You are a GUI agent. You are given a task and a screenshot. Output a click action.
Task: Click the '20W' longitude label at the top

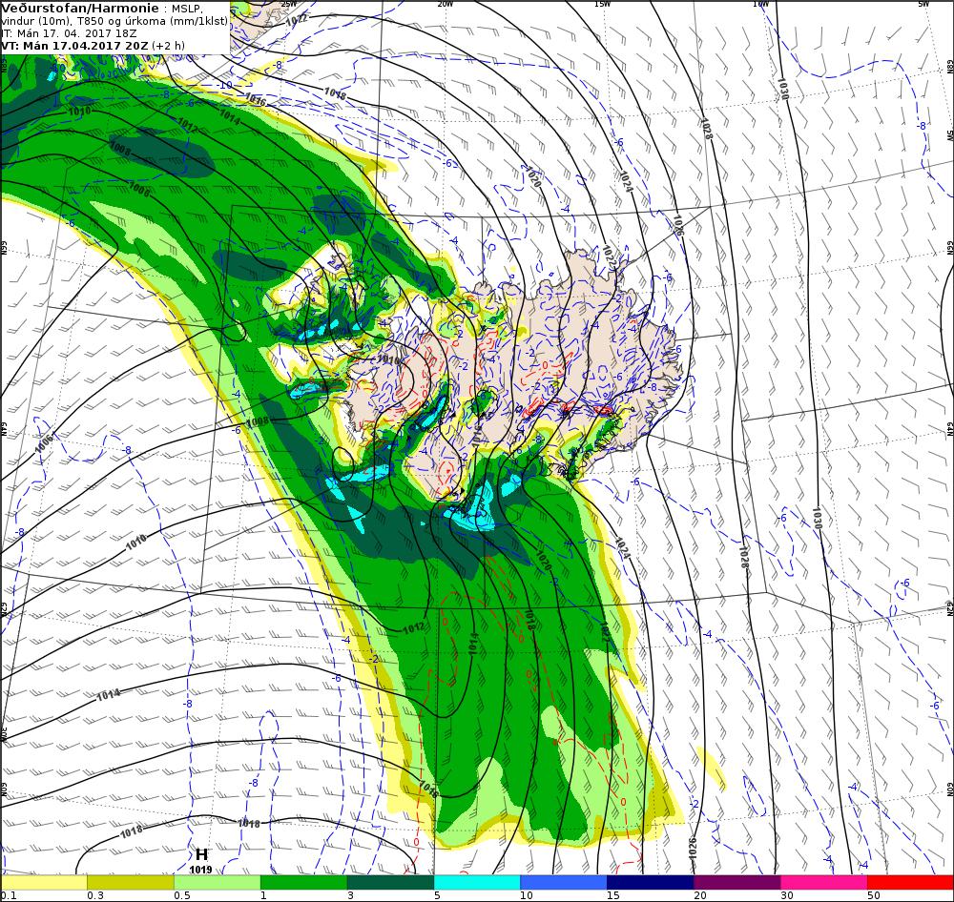[446, 4]
